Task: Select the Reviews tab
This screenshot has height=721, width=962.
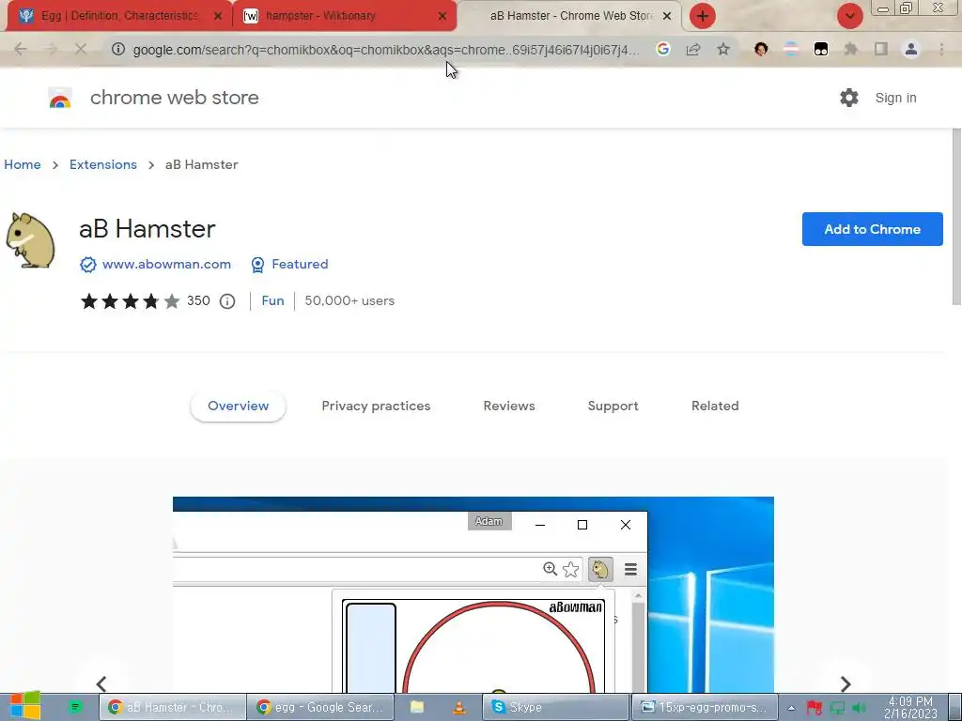Action: point(509,406)
